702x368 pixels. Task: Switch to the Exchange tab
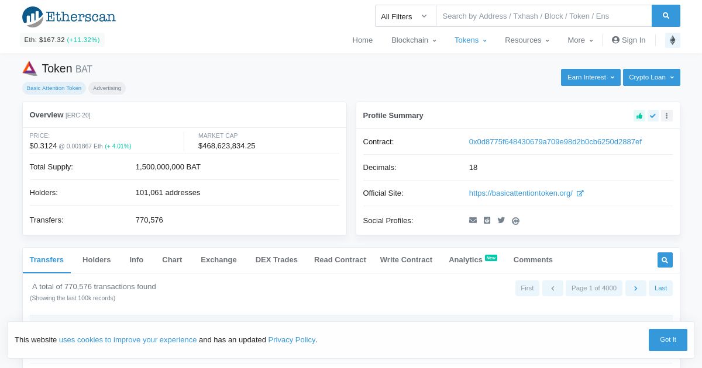point(219,260)
